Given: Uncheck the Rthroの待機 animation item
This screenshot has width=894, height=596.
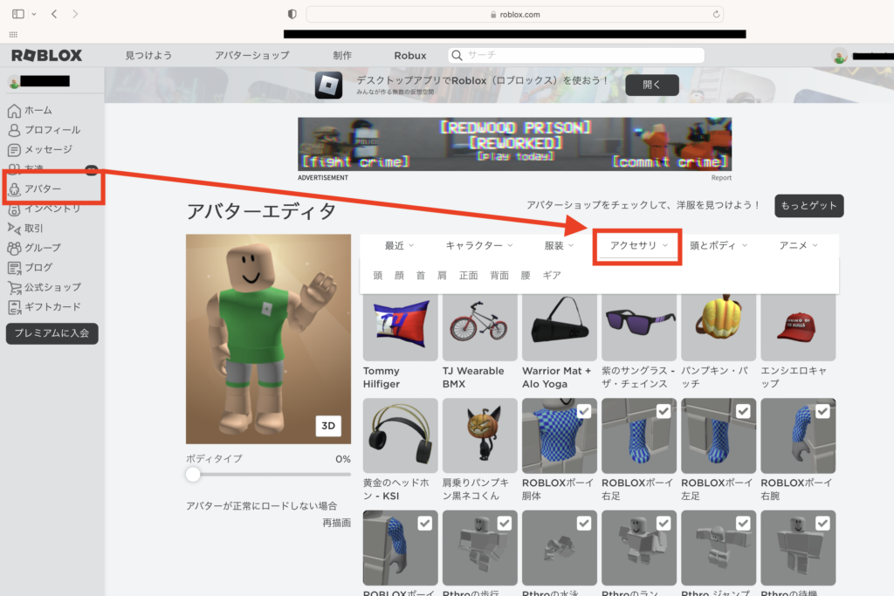Looking at the screenshot, I should coord(822,524).
